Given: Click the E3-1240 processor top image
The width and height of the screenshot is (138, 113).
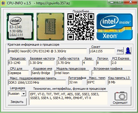Looking at the screenshot, I should pos(20,26).
